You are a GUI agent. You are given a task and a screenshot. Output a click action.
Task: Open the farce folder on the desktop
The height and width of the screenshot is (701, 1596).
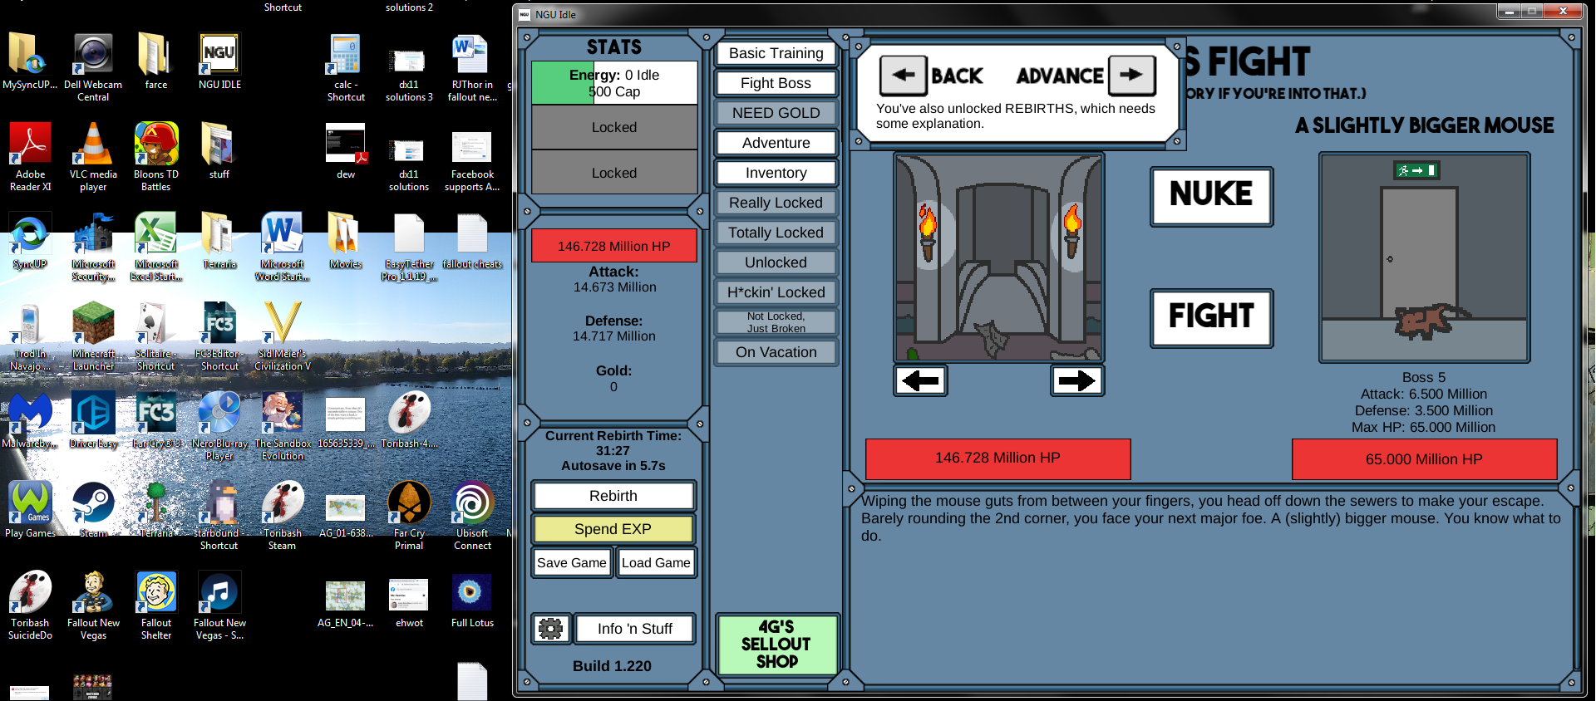pos(156,61)
